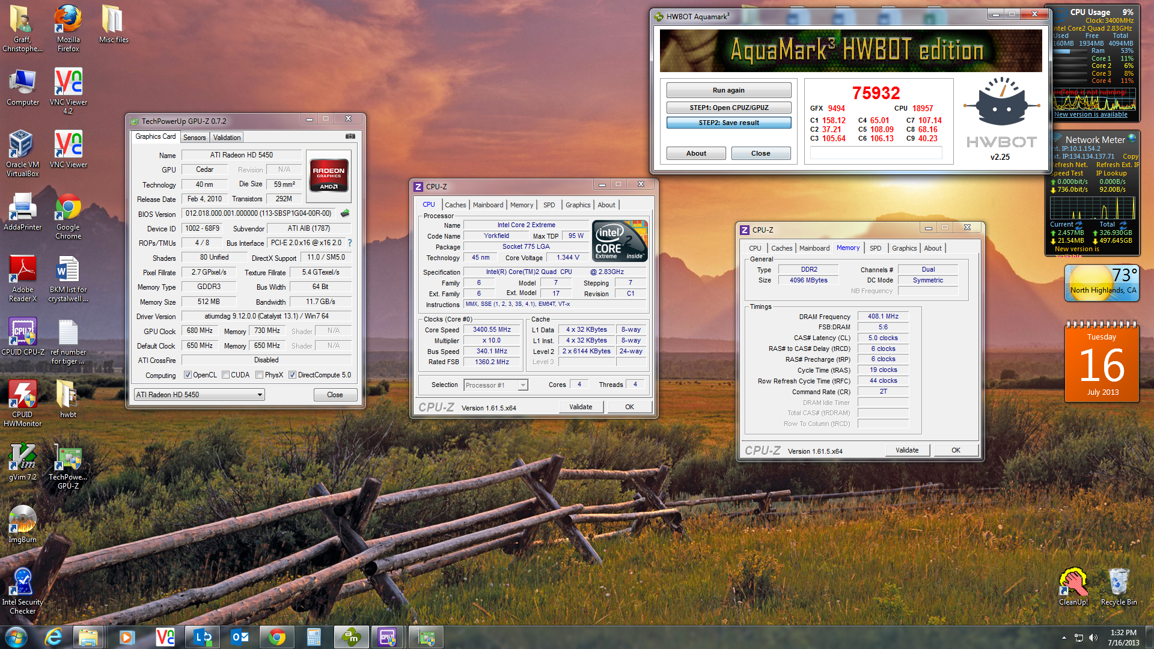This screenshot has width=1154, height=649.
Task: Toggle DirectCompute 5.0 checkbox
Action: click(292, 375)
